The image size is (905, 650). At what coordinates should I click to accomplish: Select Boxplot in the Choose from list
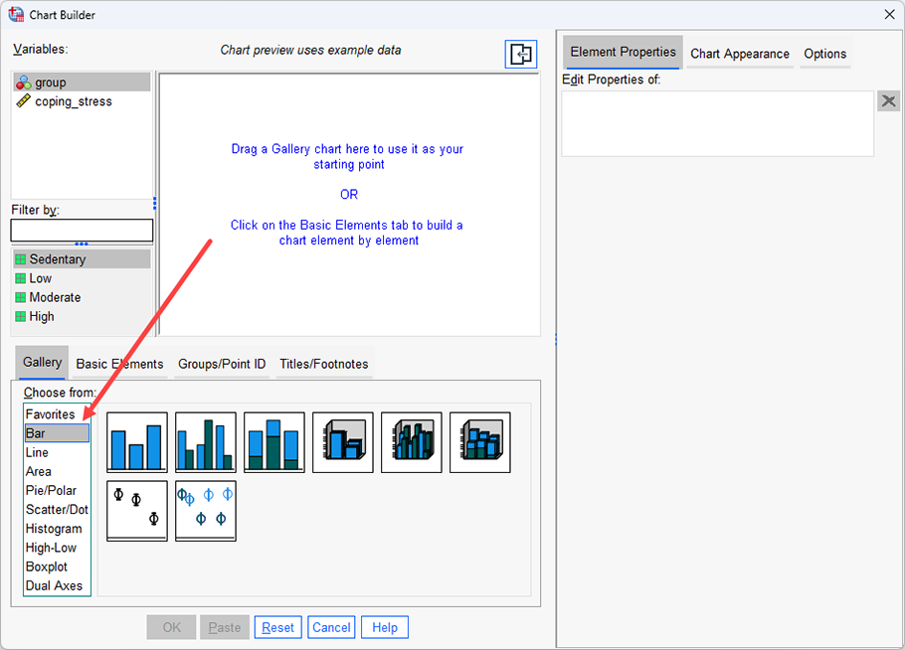[49, 567]
